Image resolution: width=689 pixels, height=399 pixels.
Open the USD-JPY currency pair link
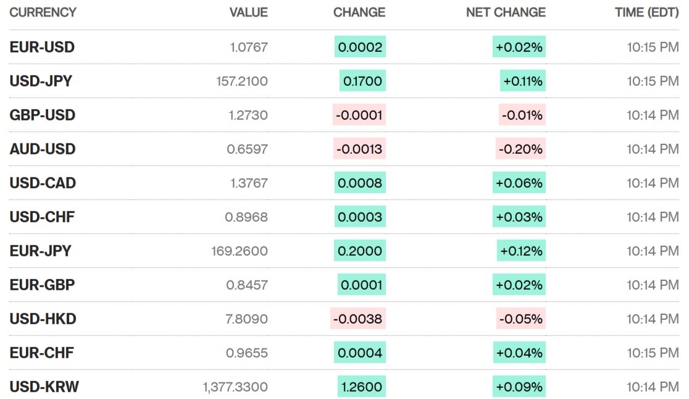[x=41, y=81]
